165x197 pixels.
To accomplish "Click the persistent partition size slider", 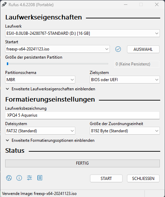I will pyautogui.click(x=58, y=64).
